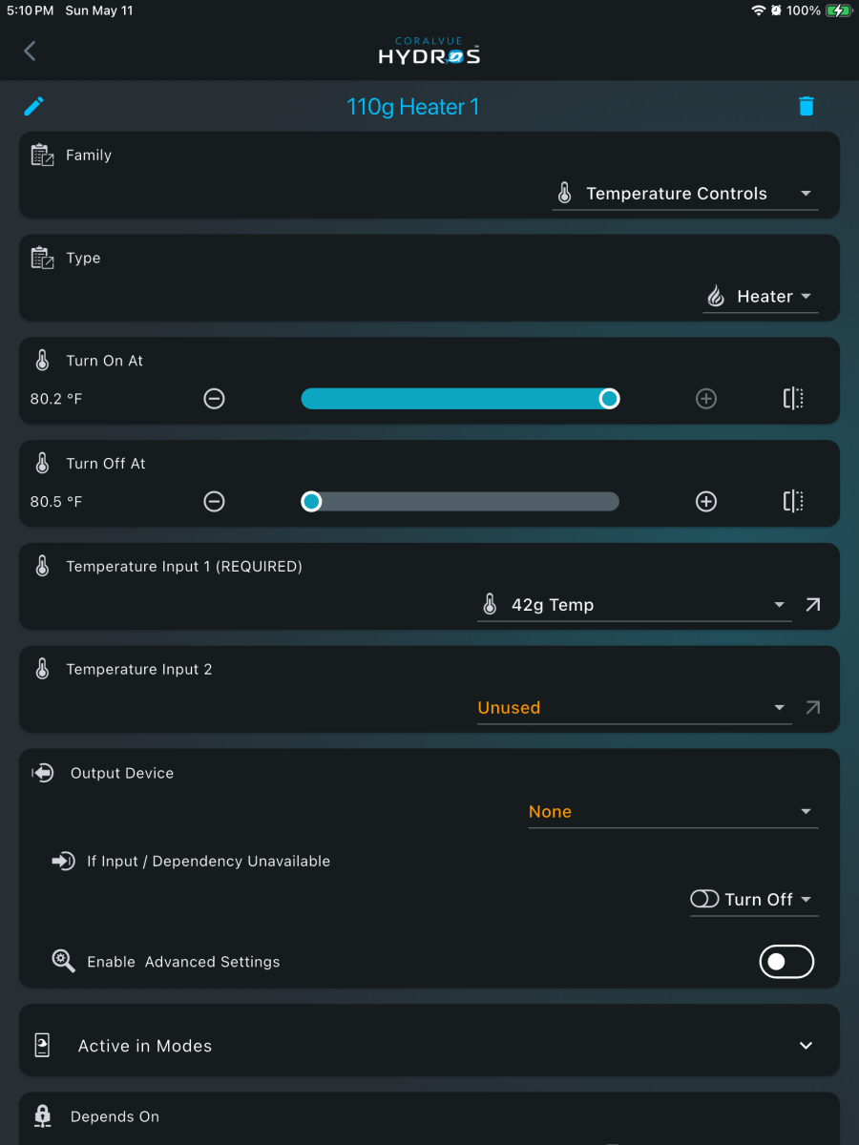Click the Turn Off At slider track

[460, 502]
